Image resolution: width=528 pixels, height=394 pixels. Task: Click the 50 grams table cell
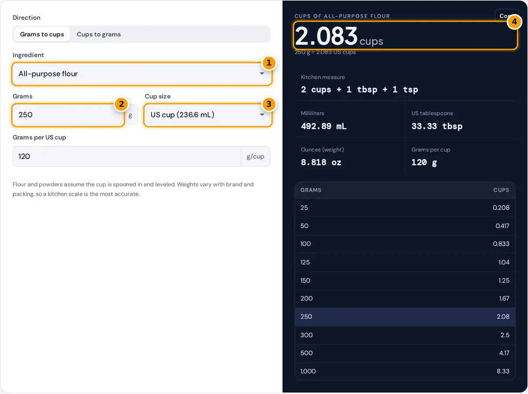[304, 226]
